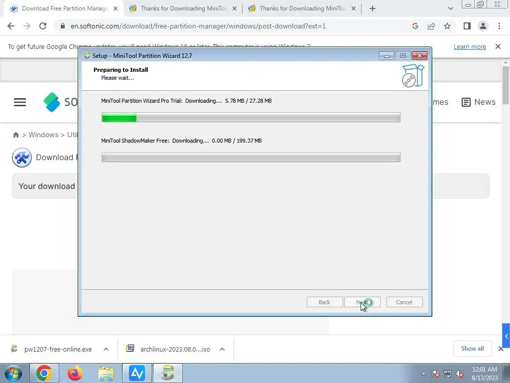Image resolution: width=510 pixels, height=383 pixels.
Task: Open the Chrome profile avatar menu
Action: tap(483, 26)
